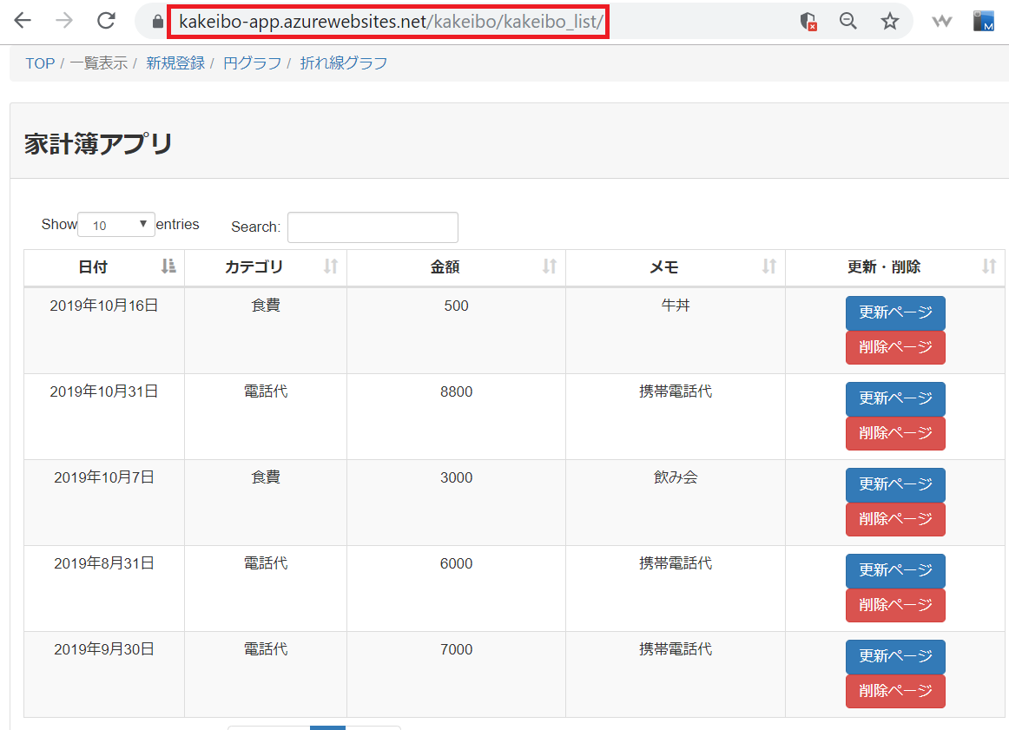The height and width of the screenshot is (730, 1009).
Task: Click the Search input field
Action: (373, 227)
